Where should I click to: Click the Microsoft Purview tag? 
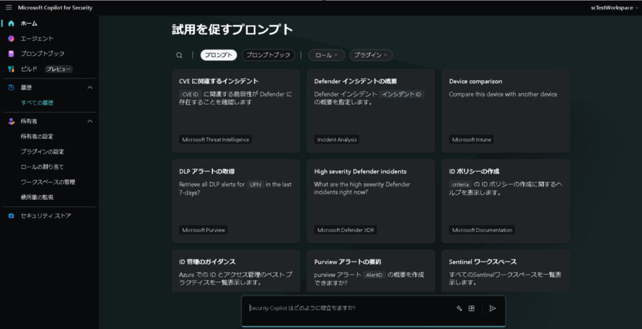pyautogui.click(x=204, y=230)
